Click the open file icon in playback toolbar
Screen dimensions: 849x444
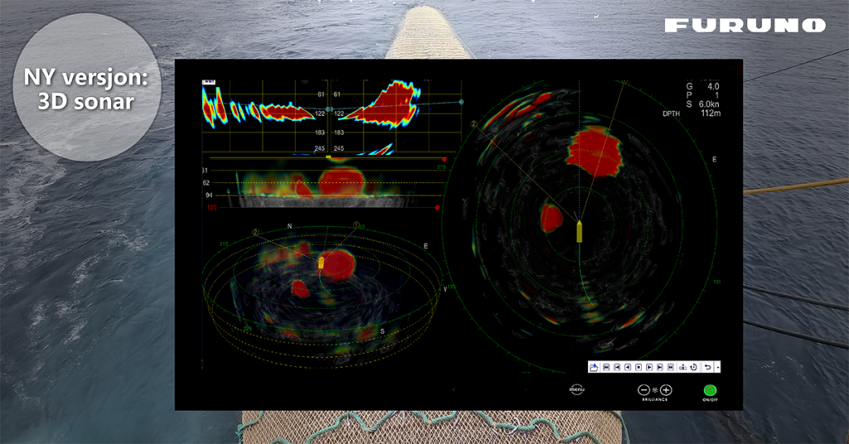pyautogui.click(x=594, y=367)
